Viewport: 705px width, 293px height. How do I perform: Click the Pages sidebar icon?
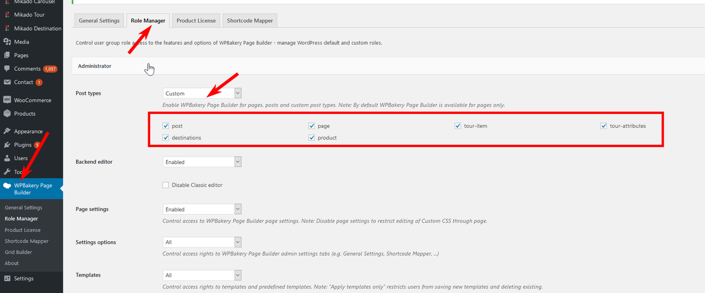pyautogui.click(x=7, y=55)
